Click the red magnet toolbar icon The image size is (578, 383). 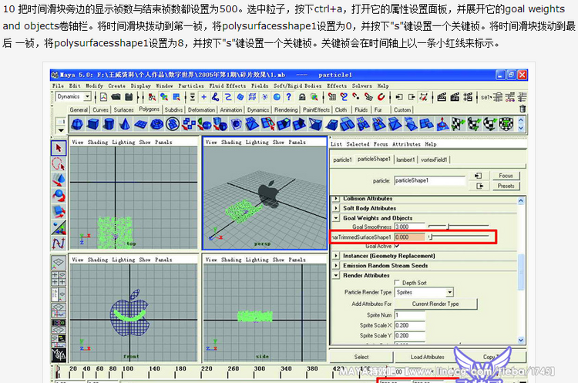381,97
